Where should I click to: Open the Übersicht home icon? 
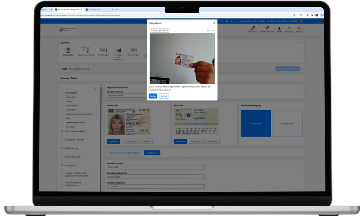(252, 29)
